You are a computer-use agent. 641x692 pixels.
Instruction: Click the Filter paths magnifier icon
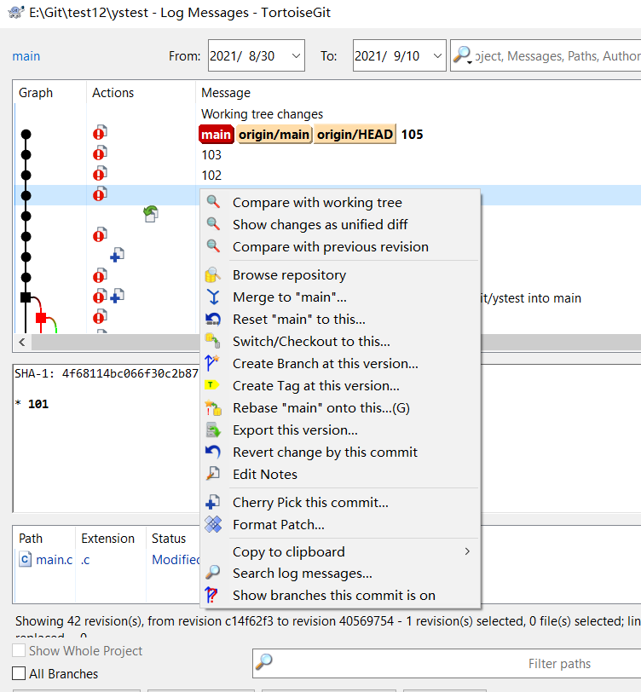click(264, 661)
